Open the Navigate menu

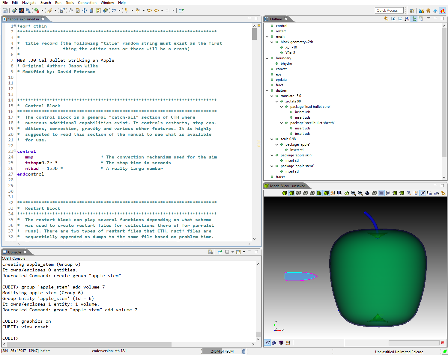tap(29, 3)
